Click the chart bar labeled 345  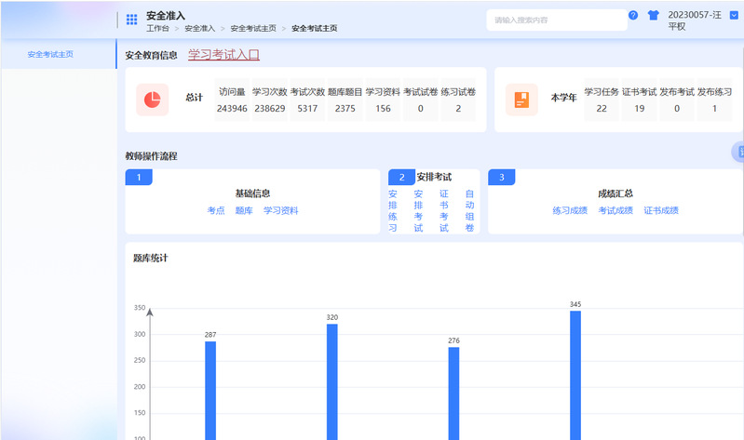pos(575,372)
